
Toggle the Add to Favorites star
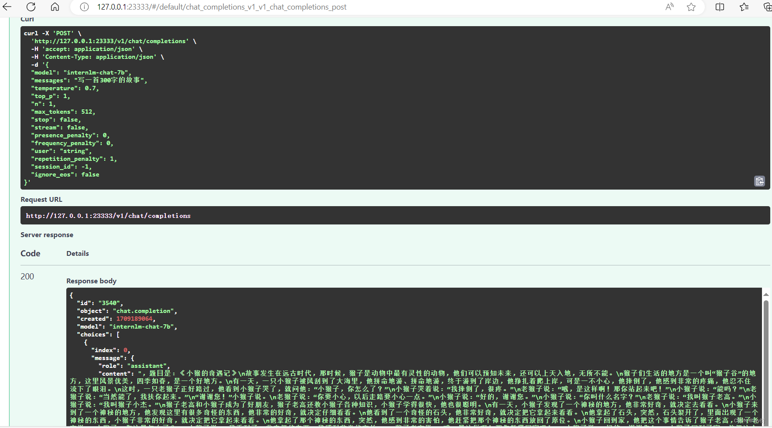point(691,7)
